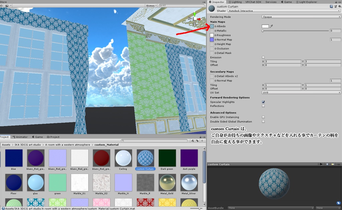
Task: Open 'A room with a western atmosphere' breadcrumb
Action: 67,145
